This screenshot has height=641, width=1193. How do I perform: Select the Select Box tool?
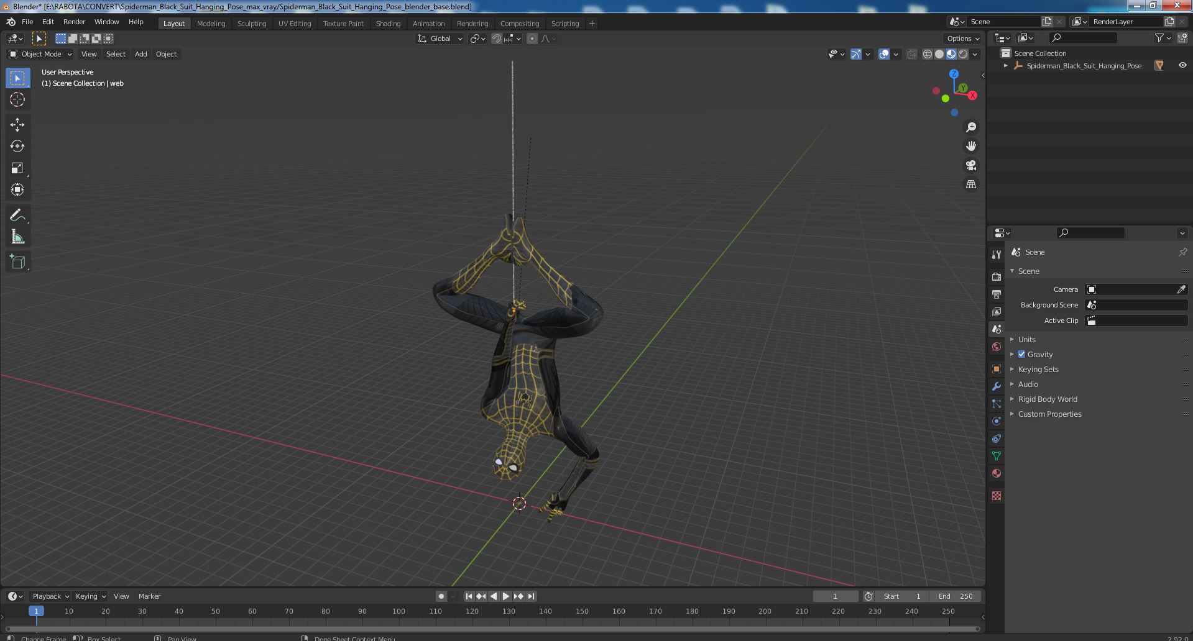[x=17, y=78]
